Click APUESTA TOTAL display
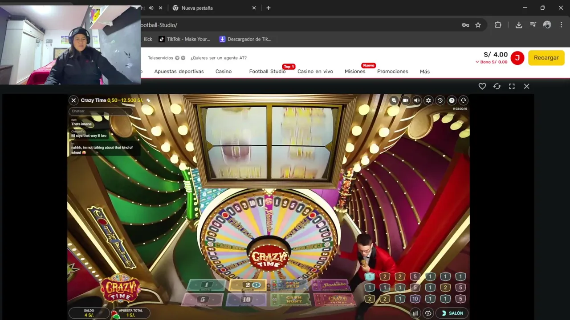This screenshot has height=320, width=570. click(x=130, y=313)
